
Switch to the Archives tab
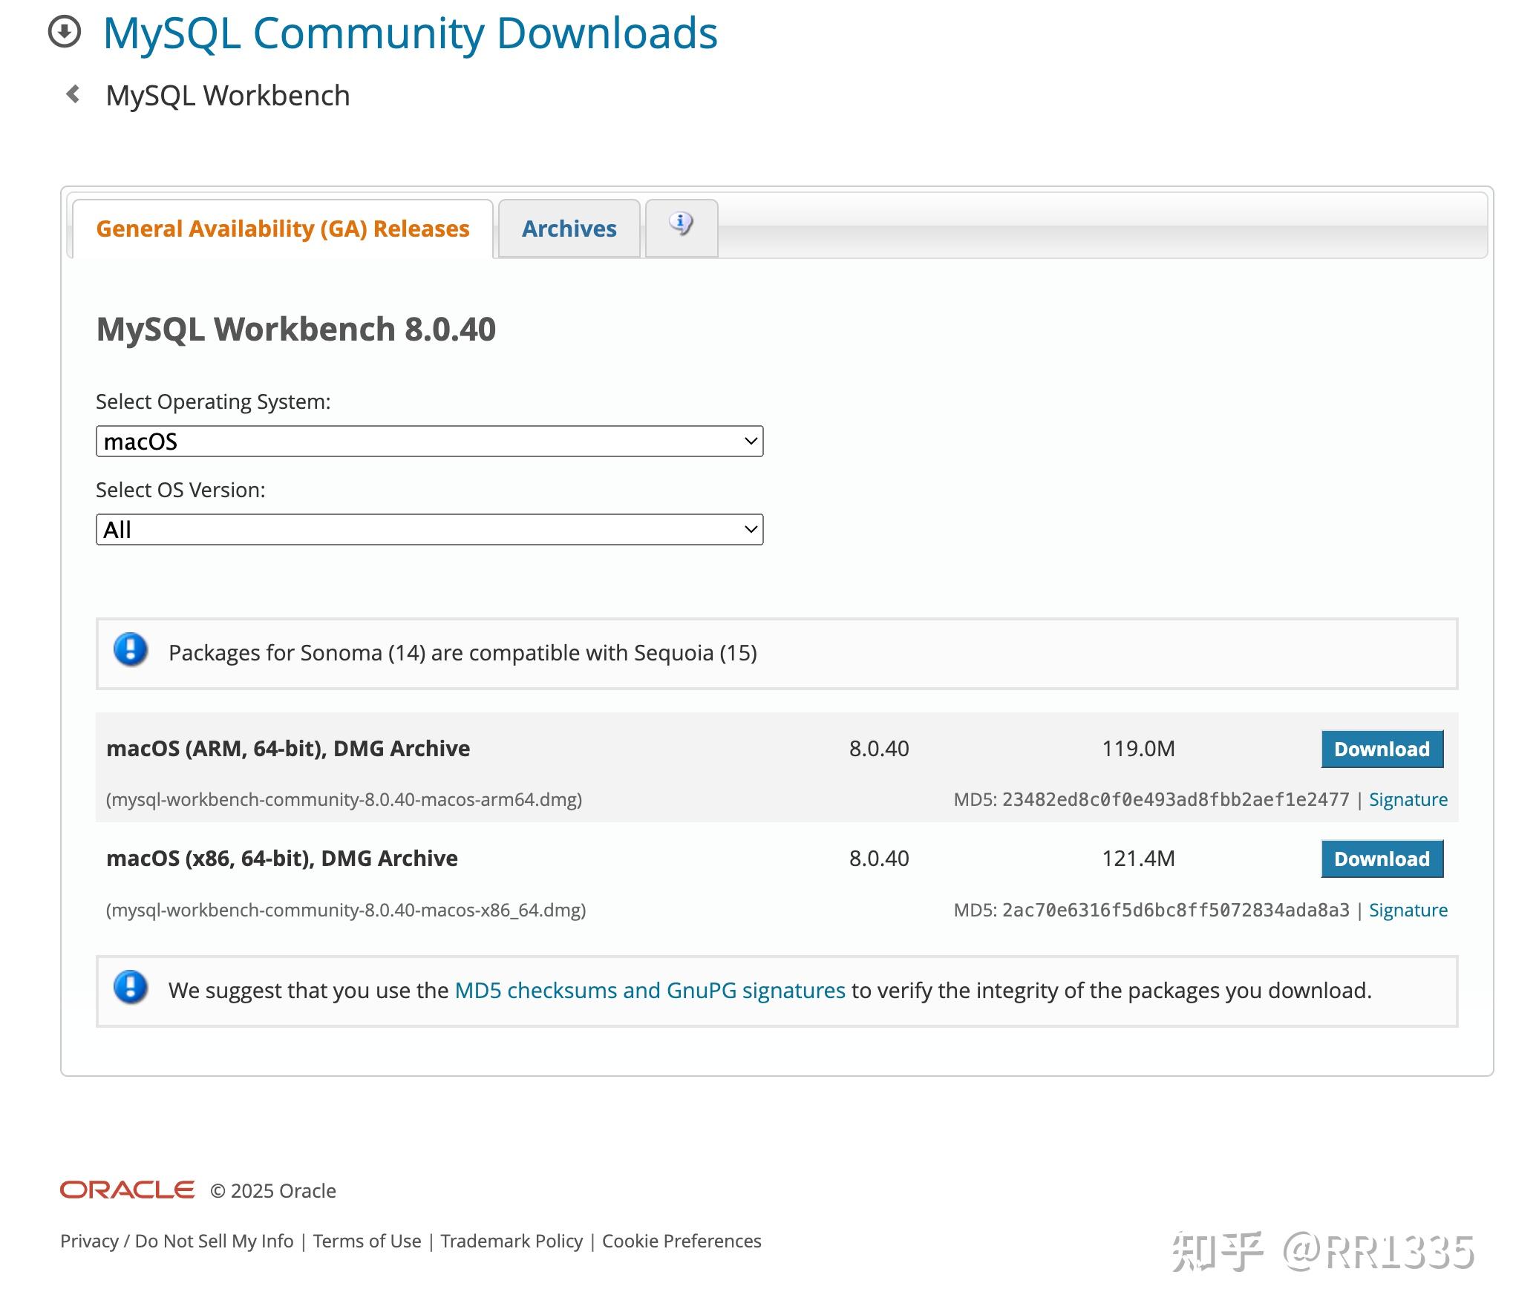point(569,229)
